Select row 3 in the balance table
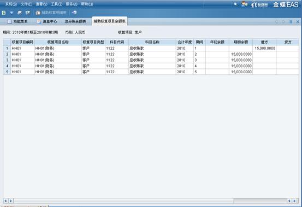302x207 pixels. point(151,60)
